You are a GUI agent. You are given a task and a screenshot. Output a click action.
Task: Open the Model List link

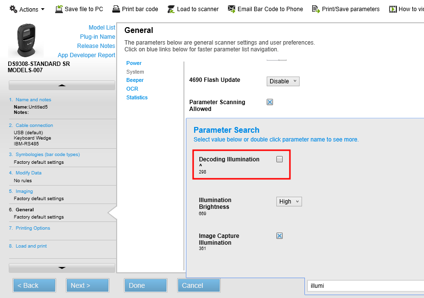[102, 28]
